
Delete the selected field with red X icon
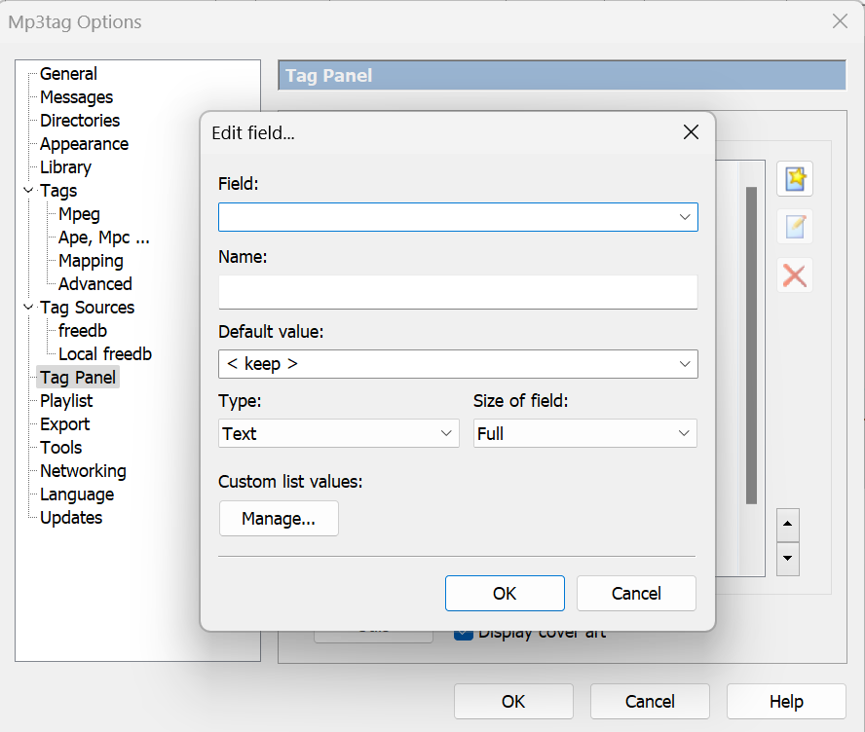click(794, 274)
